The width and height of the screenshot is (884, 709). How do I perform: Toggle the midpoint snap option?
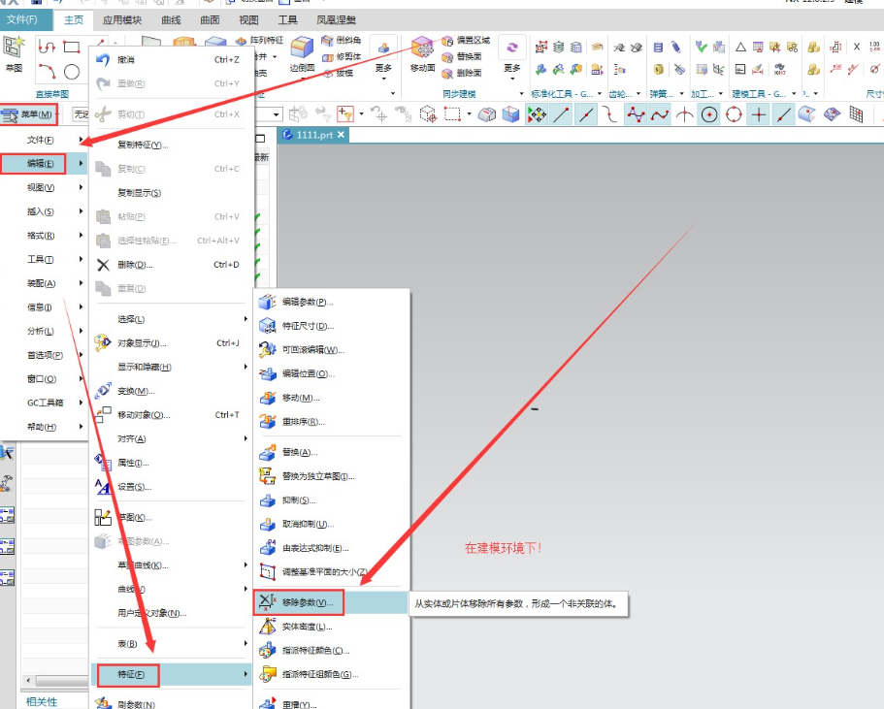(586, 115)
